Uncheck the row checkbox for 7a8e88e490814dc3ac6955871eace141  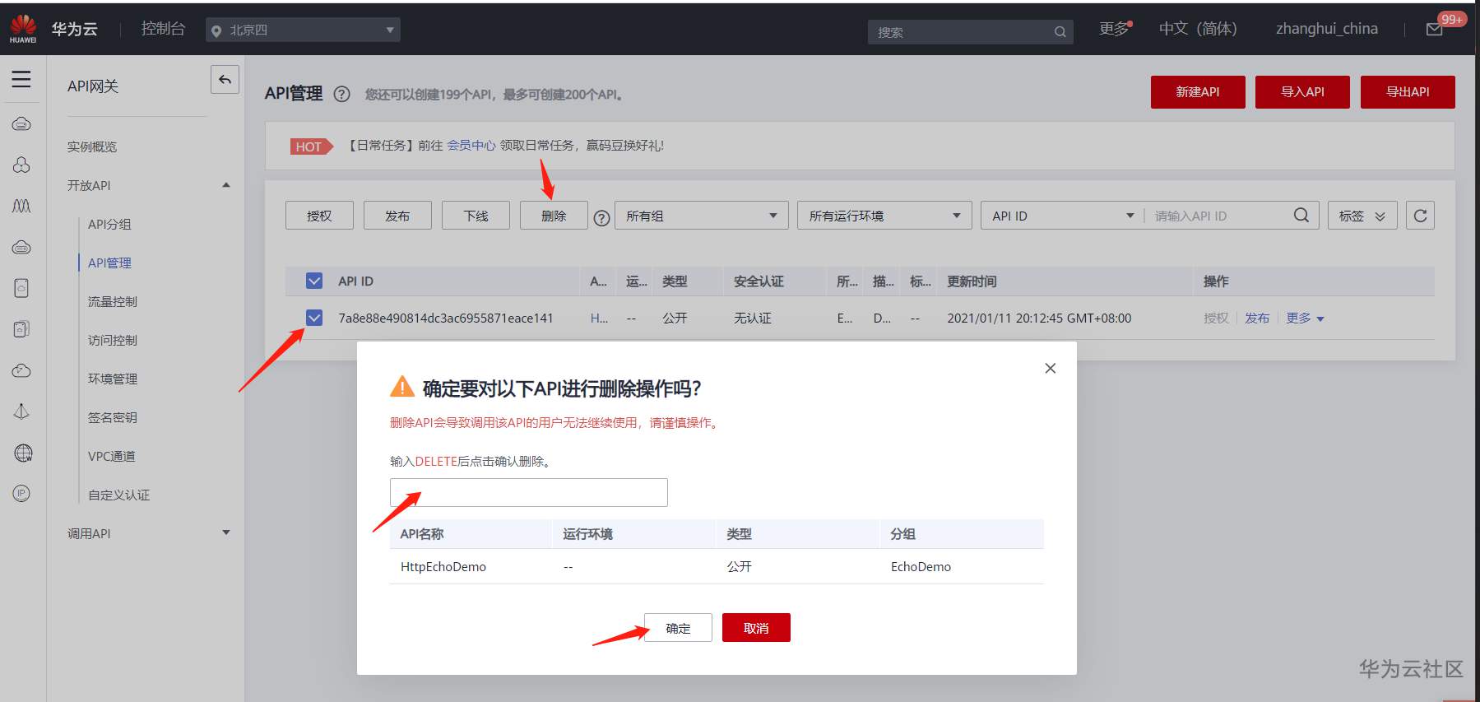(x=314, y=318)
